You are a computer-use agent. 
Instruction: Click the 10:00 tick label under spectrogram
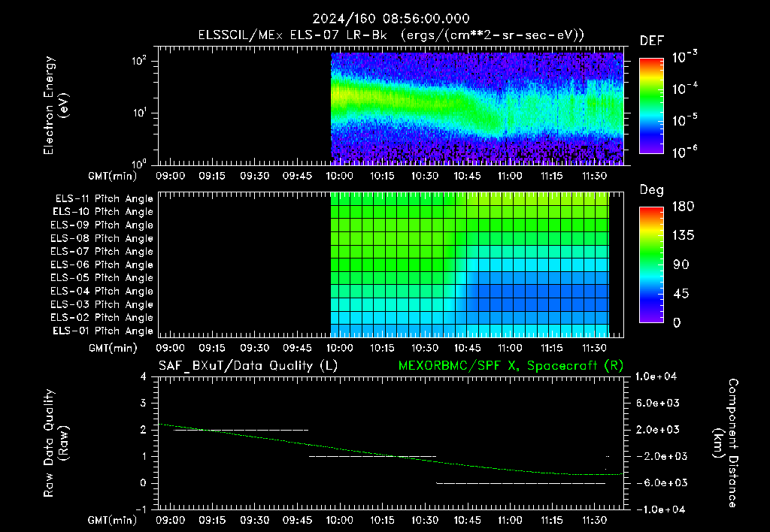coord(340,176)
